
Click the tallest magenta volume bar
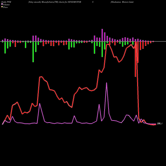(x=102, y=35)
